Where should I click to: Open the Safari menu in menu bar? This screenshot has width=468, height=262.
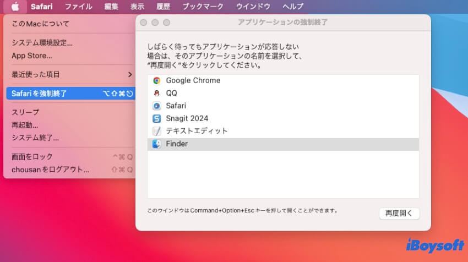point(41,6)
